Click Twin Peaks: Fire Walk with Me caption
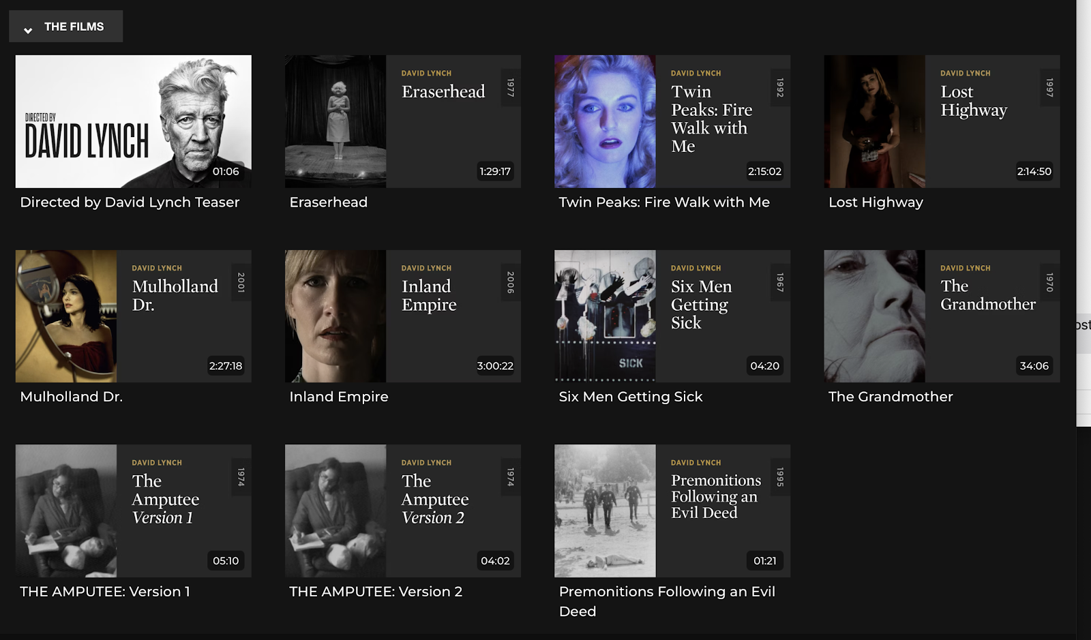Screen dimensions: 1091x640 (x=664, y=202)
